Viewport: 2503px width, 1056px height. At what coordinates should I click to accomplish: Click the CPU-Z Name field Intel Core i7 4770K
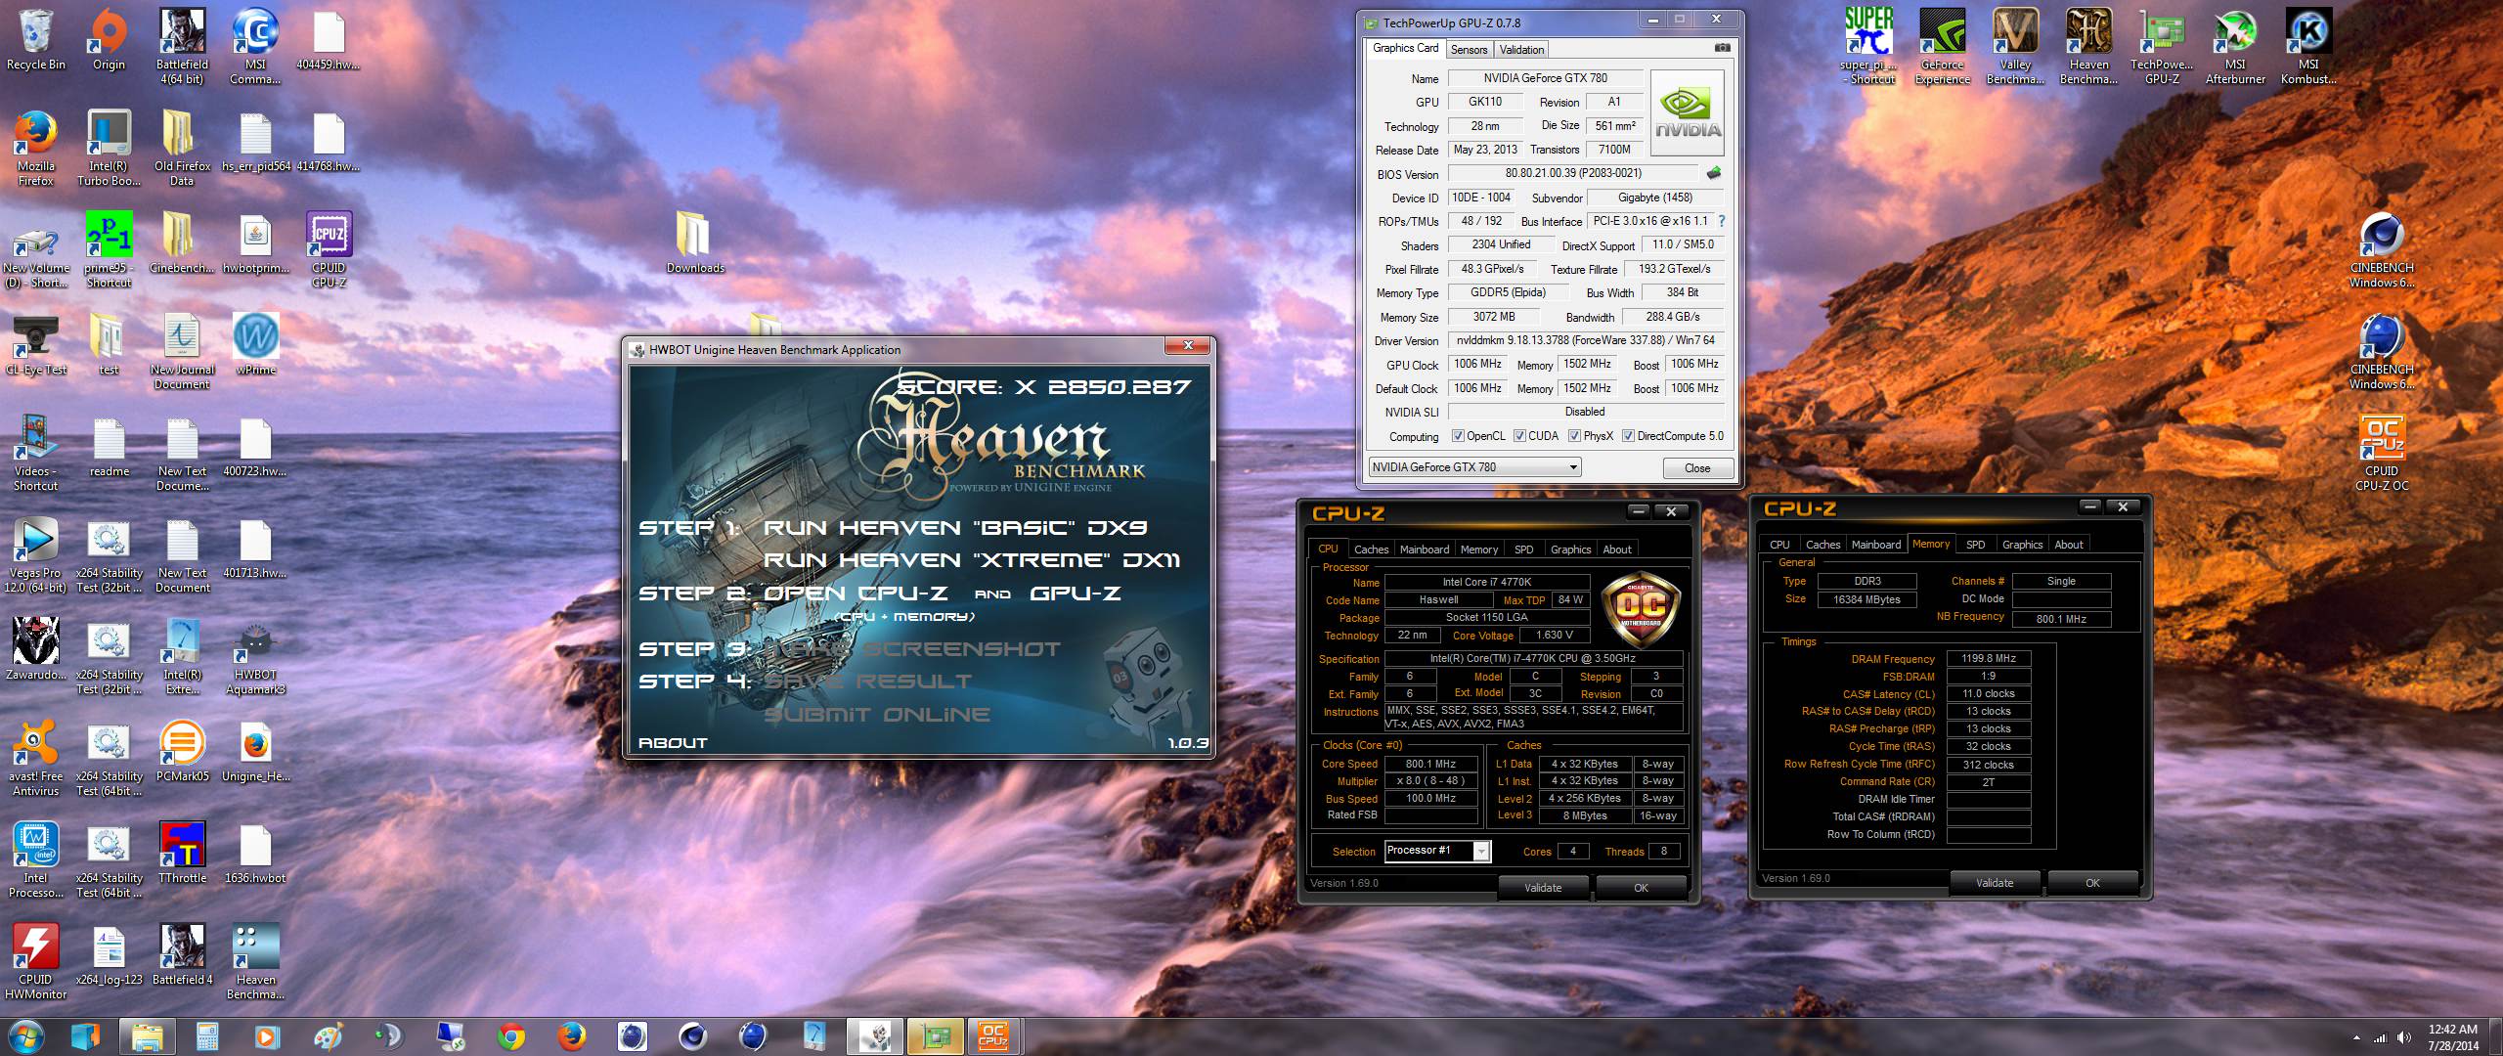pyautogui.click(x=1487, y=582)
